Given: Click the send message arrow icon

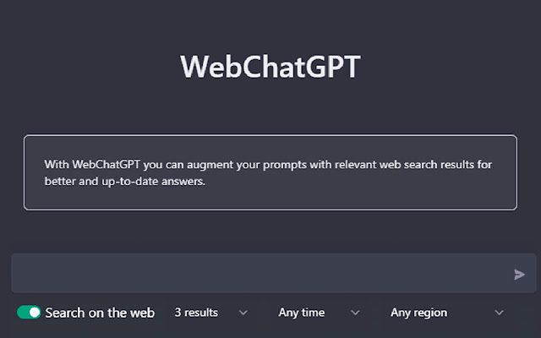Looking at the screenshot, I should pos(519,275).
